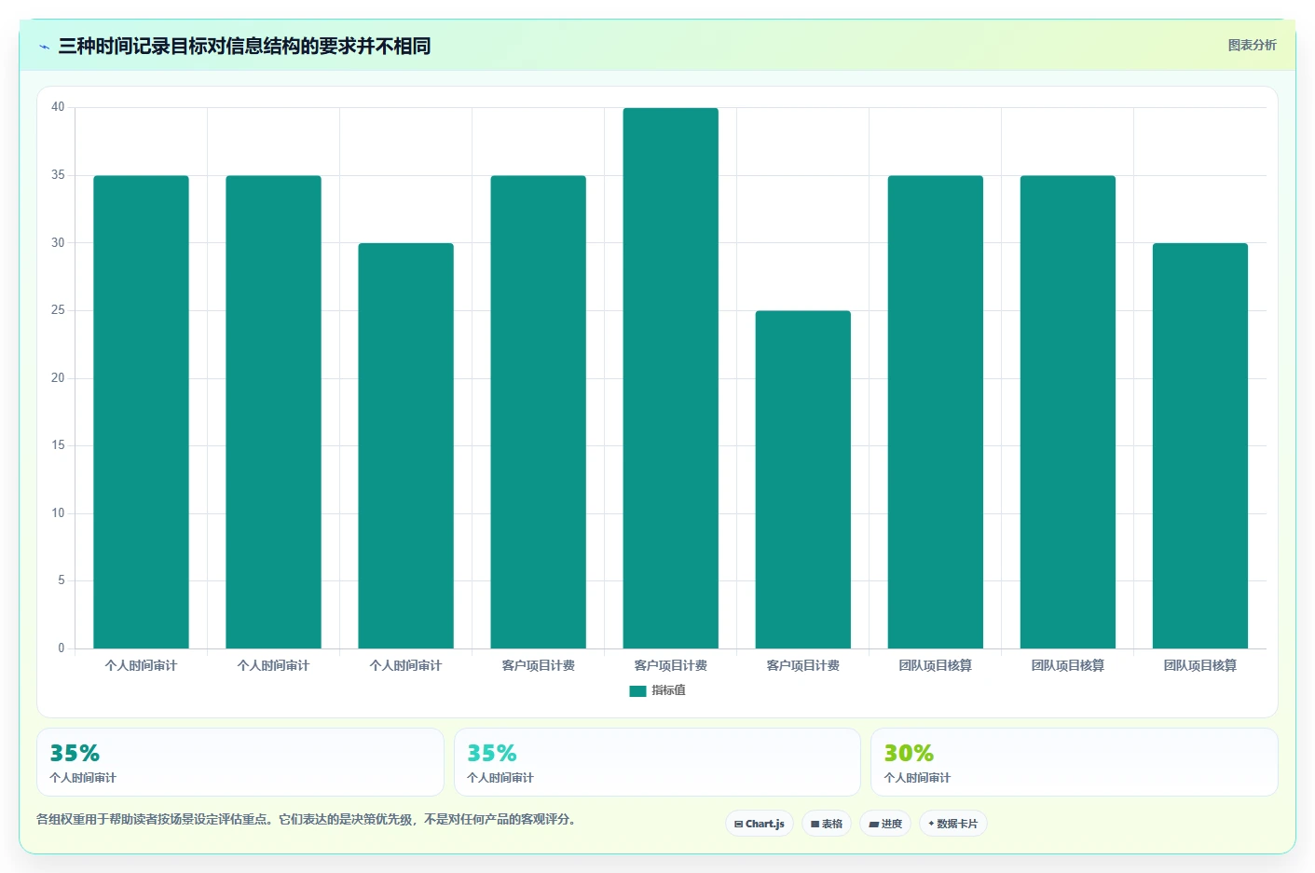Click the dark teal 35% stat value
The height and width of the screenshot is (873, 1315).
coord(75,753)
